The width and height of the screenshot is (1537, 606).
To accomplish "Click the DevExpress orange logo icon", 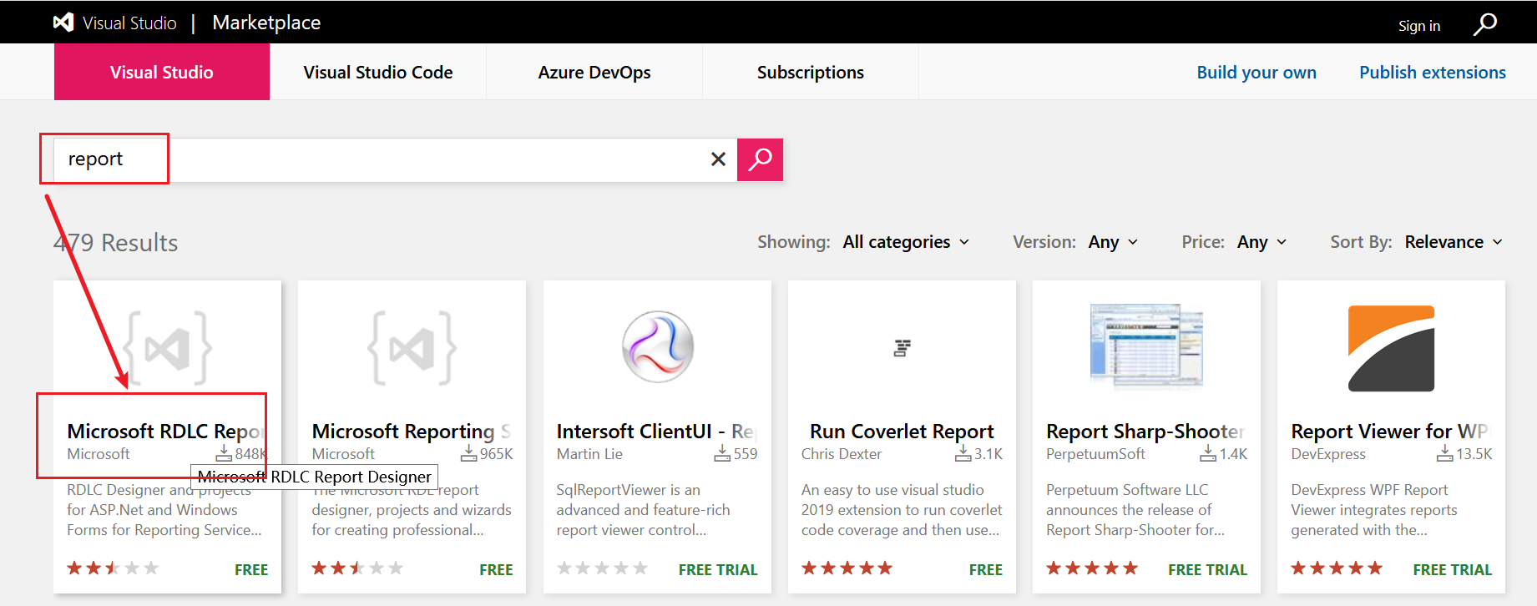I will [1391, 348].
